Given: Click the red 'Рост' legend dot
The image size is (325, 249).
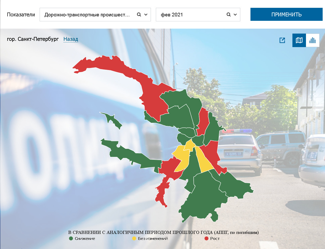Looking at the screenshot, I should [x=206, y=238].
